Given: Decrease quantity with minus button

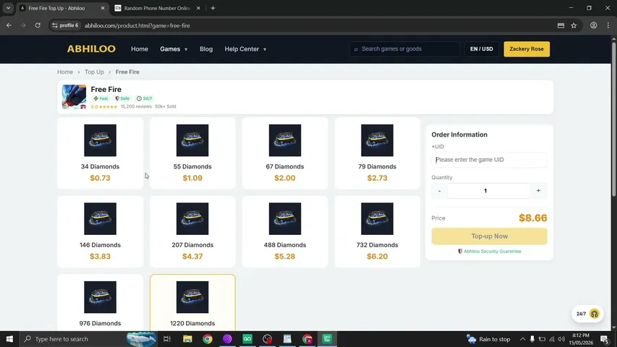Looking at the screenshot, I should [x=439, y=191].
